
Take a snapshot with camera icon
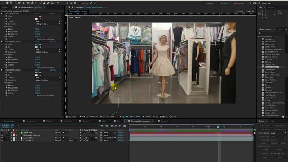(x=101, y=117)
